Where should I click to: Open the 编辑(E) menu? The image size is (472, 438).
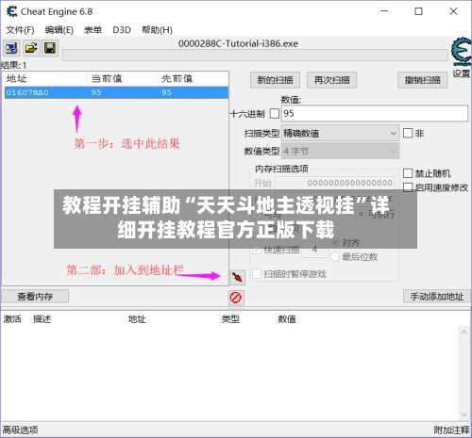point(59,30)
